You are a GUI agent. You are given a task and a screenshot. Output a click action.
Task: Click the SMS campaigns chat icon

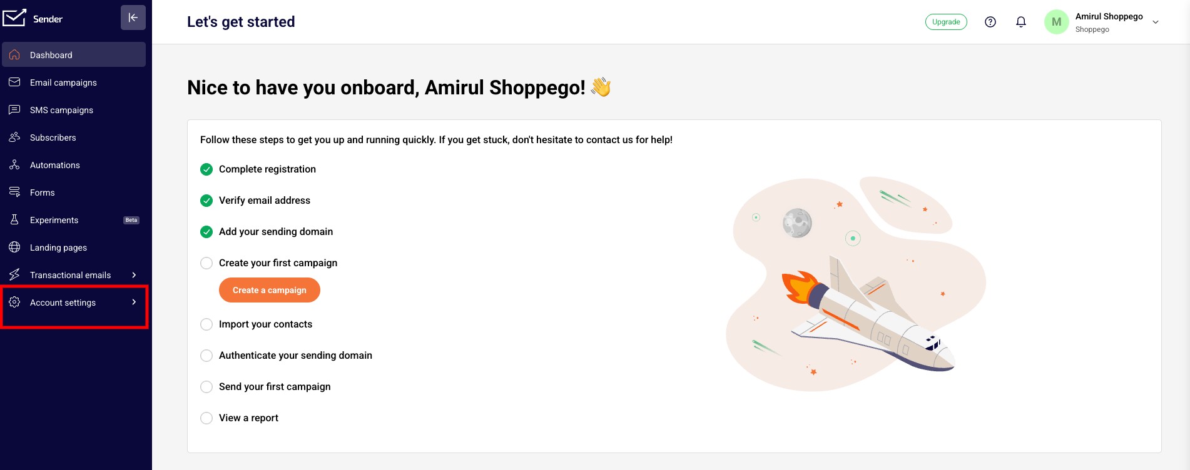tap(14, 109)
